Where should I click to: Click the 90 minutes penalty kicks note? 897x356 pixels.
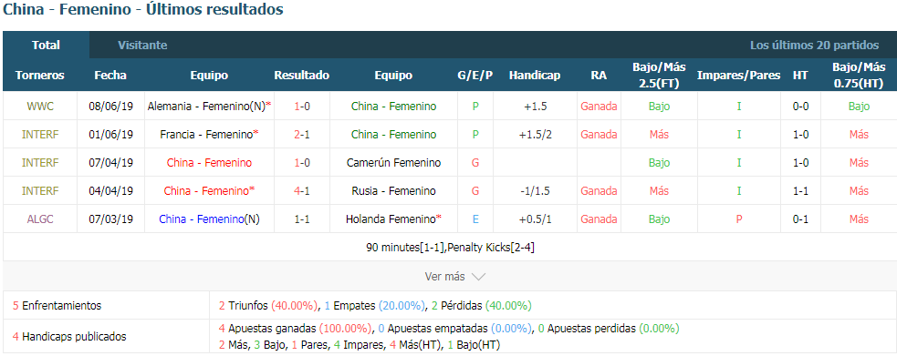(450, 248)
